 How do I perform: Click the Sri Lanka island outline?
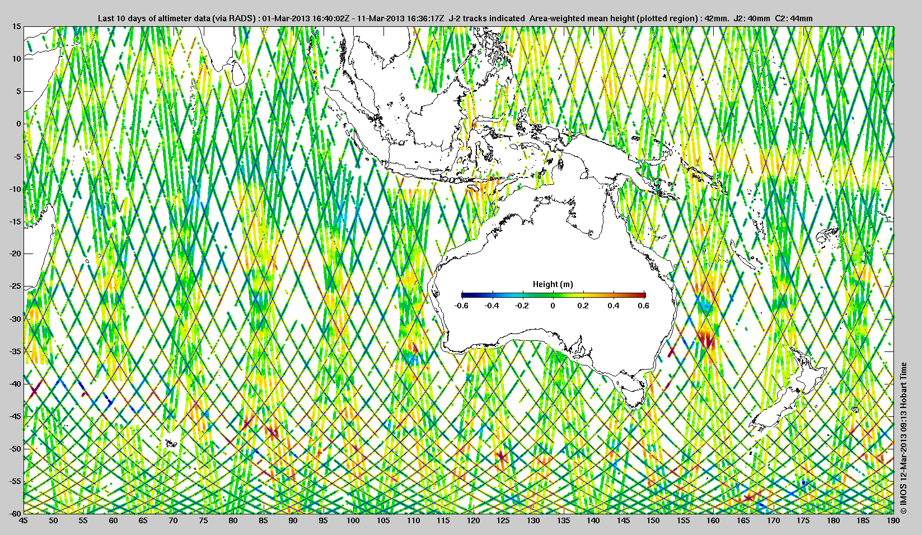coord(238,73)
